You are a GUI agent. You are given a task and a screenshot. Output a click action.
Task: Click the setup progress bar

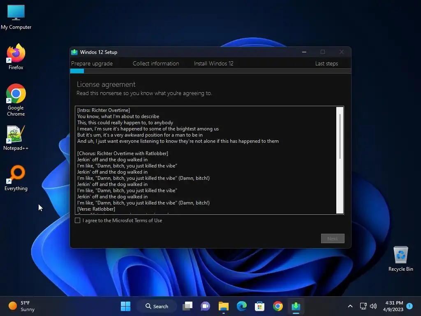pyautogui.click(x=210, y=71)
